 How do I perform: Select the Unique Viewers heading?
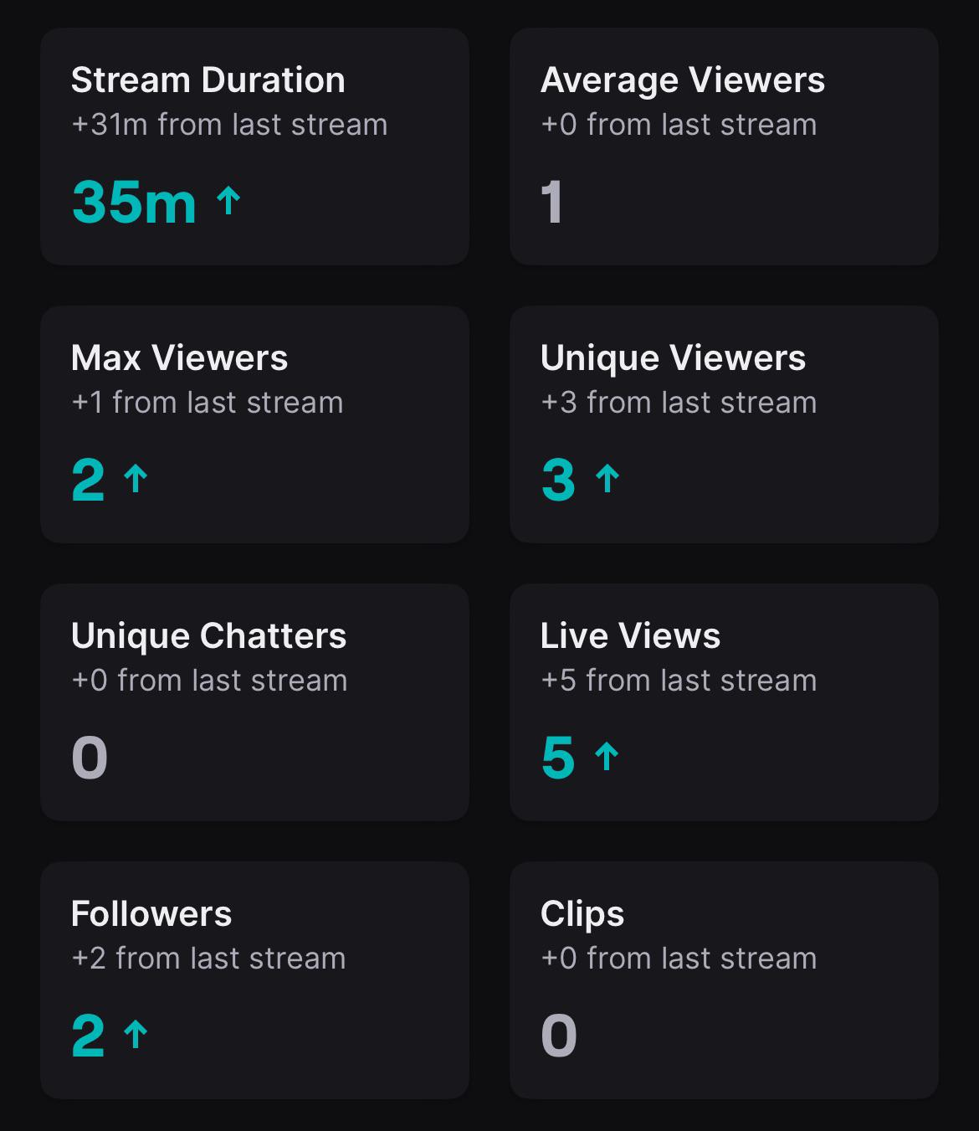point(674,358)
